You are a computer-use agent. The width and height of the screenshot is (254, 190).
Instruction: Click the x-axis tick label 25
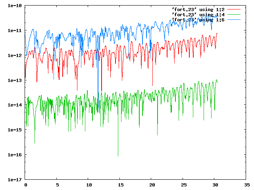pyautogui.click(x=184, y=185)
